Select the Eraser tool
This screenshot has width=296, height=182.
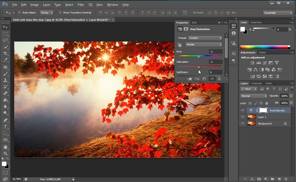pyautogui.click(x=5, y=93)
